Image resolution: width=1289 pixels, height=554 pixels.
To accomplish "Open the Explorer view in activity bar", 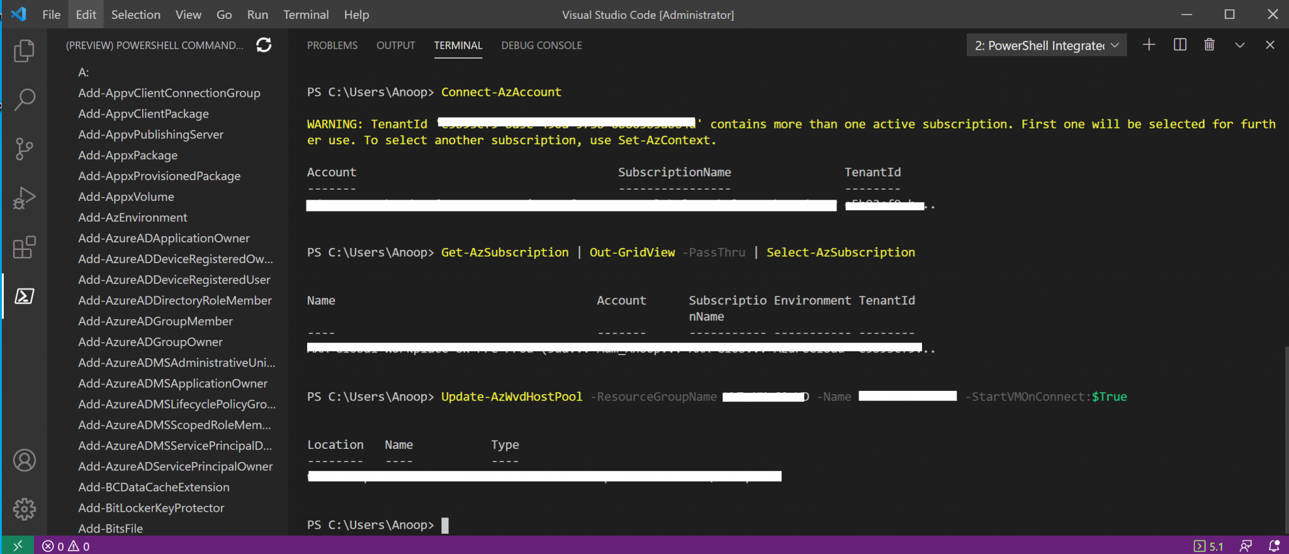I will (x=24, y=50).
